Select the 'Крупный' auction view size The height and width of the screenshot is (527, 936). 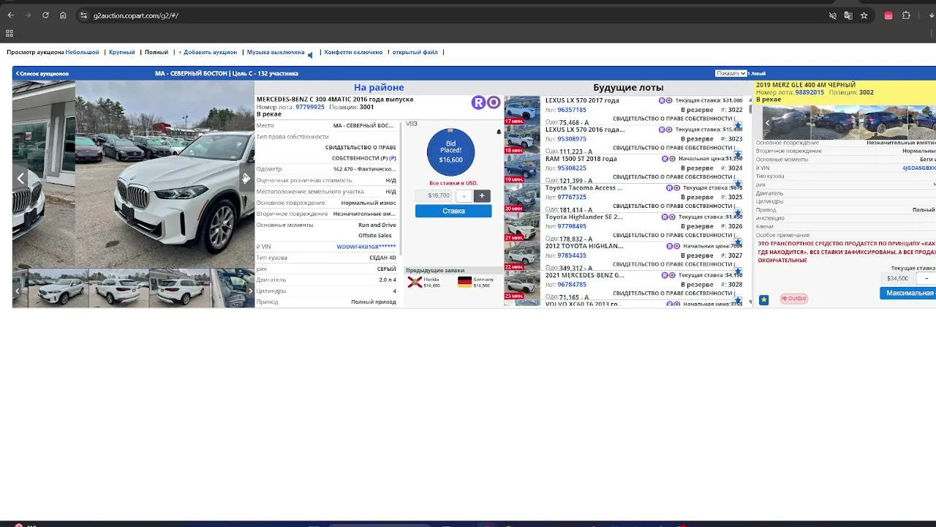tap(122, 52)
